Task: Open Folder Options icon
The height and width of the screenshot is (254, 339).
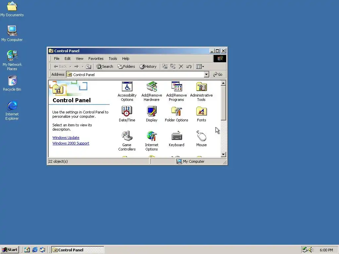Action: 176,114
